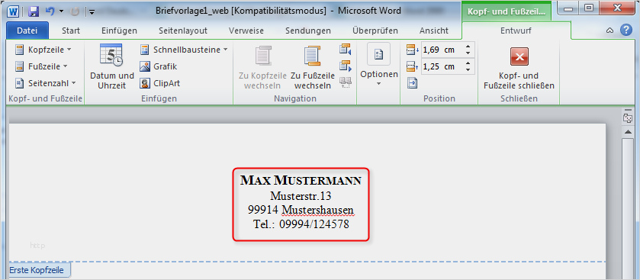This screenshot has height=280, width=640.
Task: Open the undo history dropdown arrow
Action: [x=61, y=11]
